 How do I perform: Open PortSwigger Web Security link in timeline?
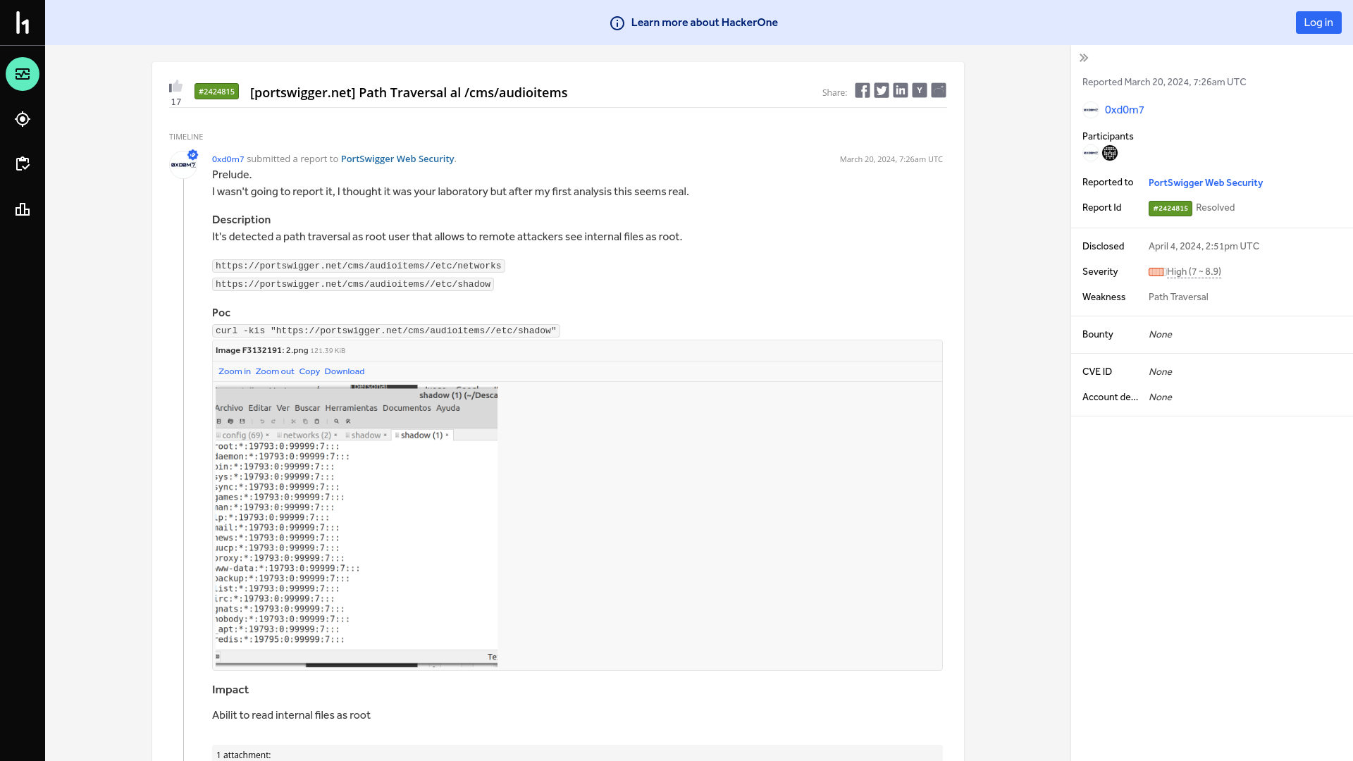pyautogui.click(x=397, y=159)
